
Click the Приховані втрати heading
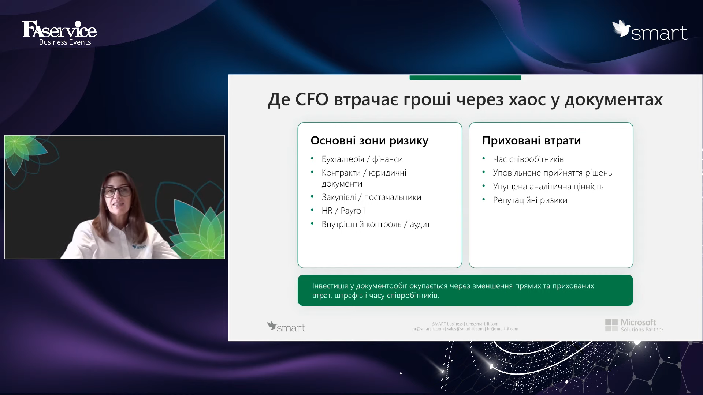point(531,140)
